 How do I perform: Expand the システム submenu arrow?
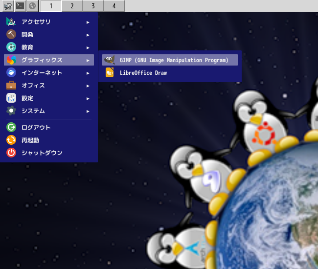(88, 112)
